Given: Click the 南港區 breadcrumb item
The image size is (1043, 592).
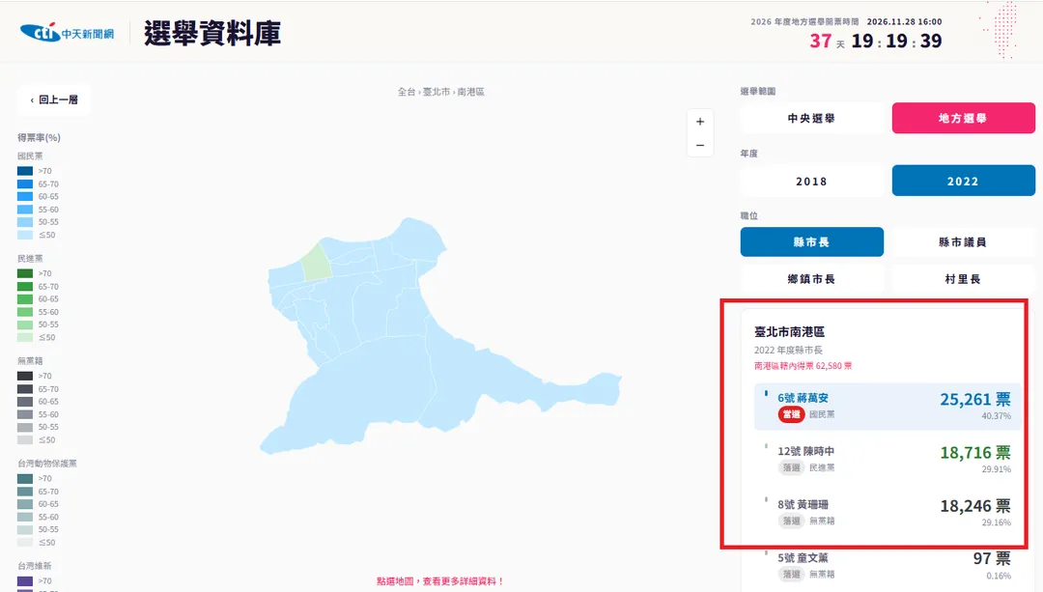Looking at the screenshot, I should 471,92.
